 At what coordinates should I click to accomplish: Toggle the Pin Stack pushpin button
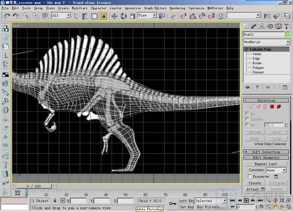pyautogui.click(x=247, y=87)
